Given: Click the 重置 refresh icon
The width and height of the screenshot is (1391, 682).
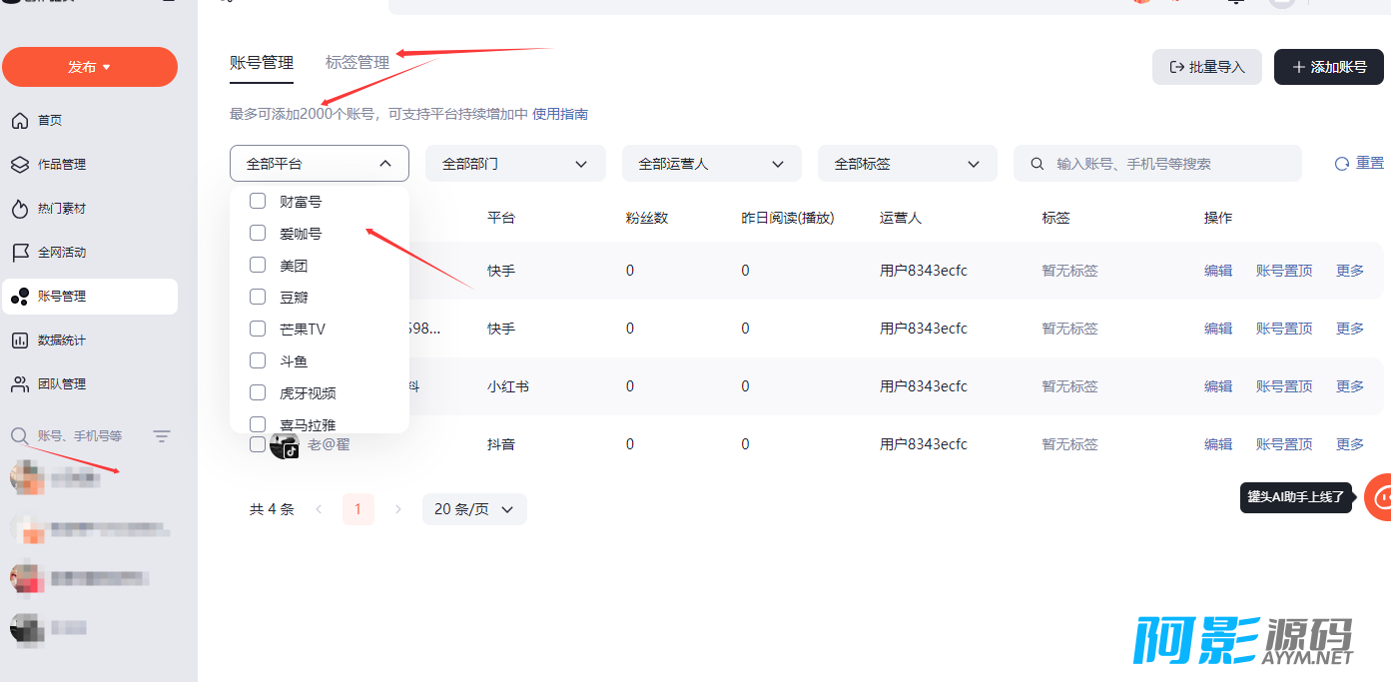Looking at the screenshot, I should [1342, 164].
